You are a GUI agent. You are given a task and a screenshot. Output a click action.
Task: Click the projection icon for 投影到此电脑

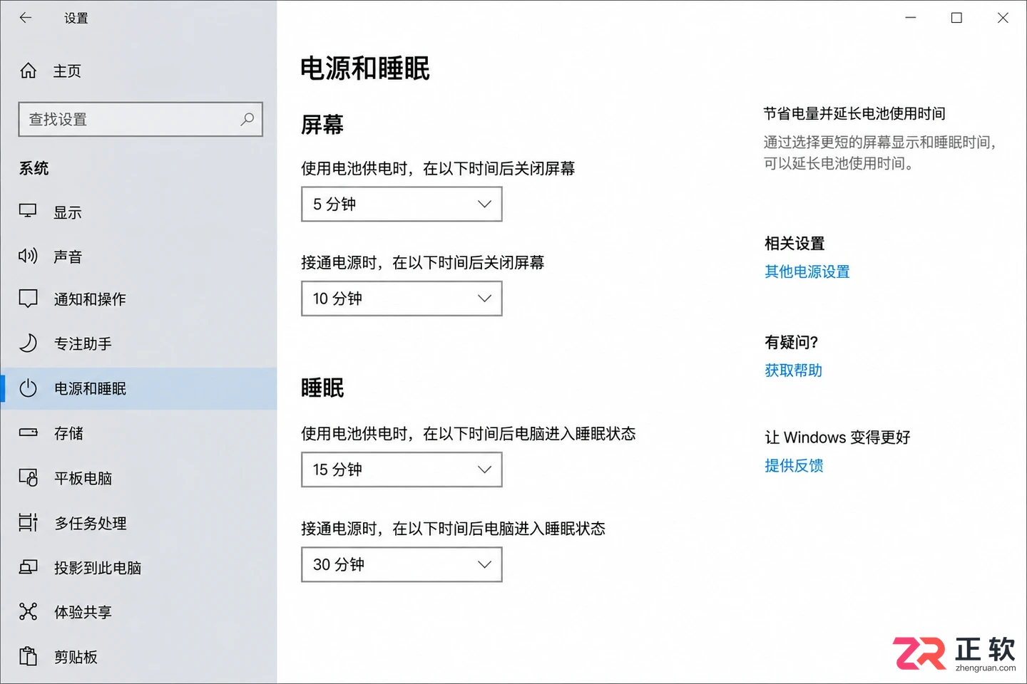pos(28,567)
